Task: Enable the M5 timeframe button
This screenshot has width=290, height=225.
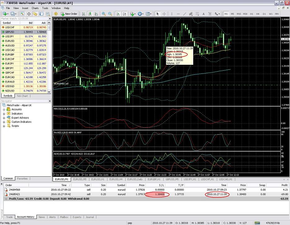Action: coord(232,14)
